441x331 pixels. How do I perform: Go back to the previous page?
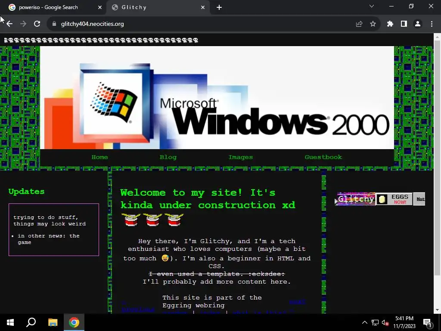pos(9,24)
